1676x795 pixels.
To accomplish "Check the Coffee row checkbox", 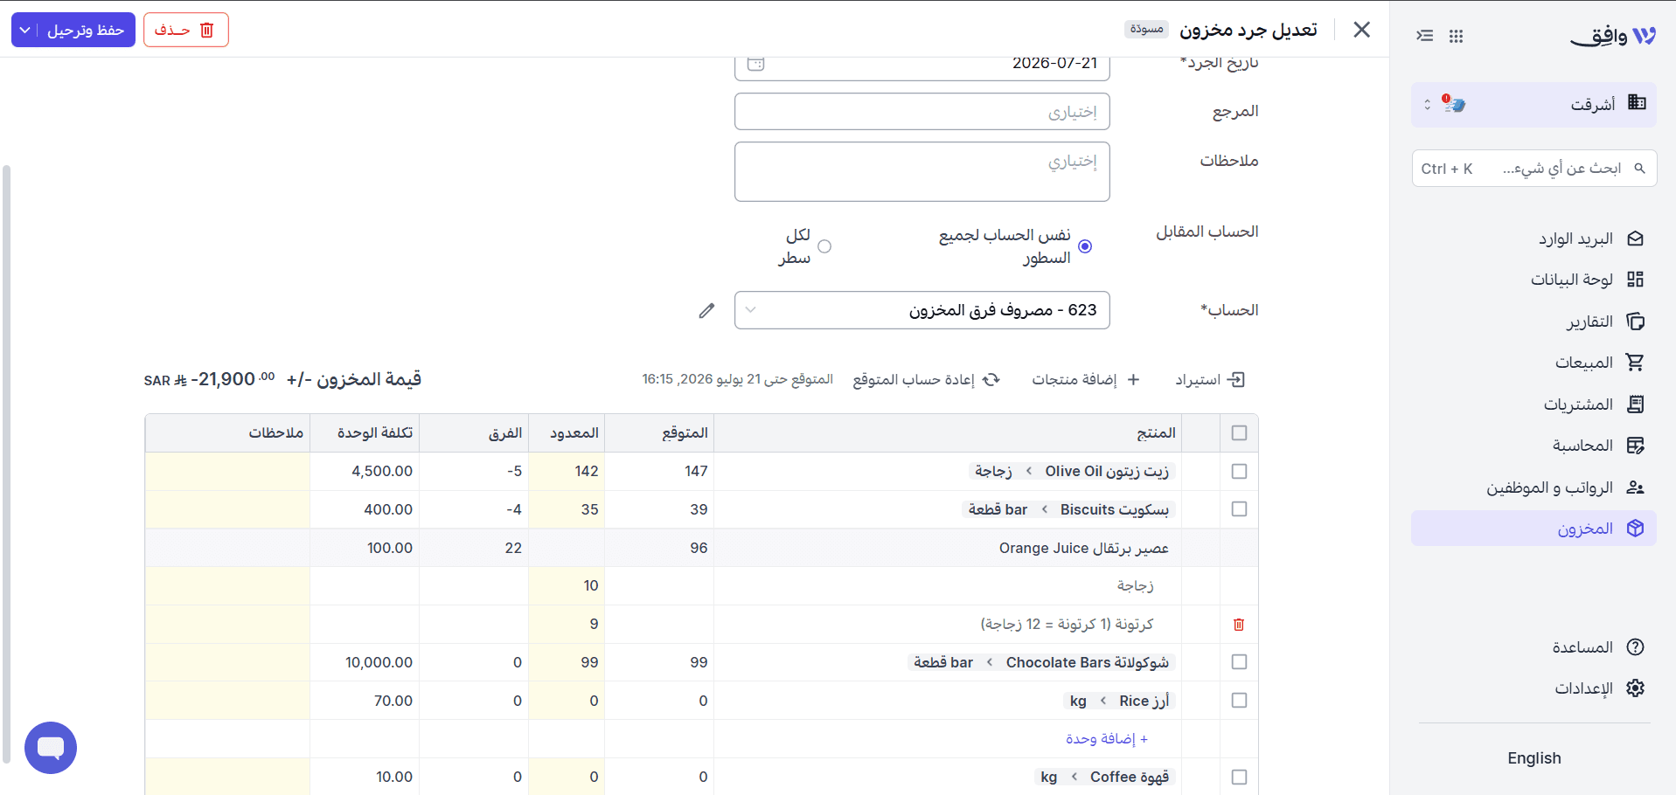I will [x=1239, y=777].
